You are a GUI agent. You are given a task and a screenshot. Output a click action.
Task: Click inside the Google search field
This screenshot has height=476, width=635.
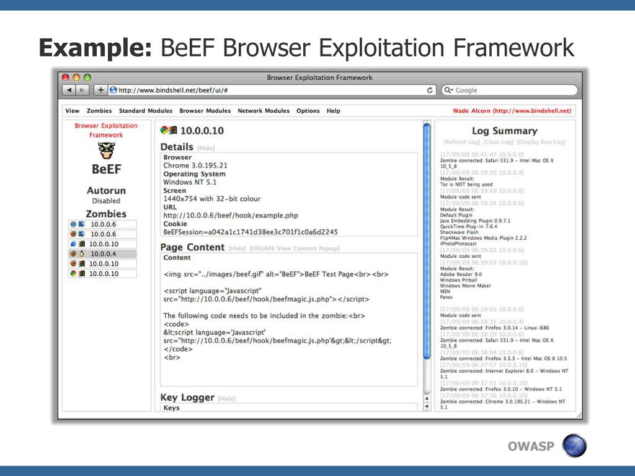509,90
